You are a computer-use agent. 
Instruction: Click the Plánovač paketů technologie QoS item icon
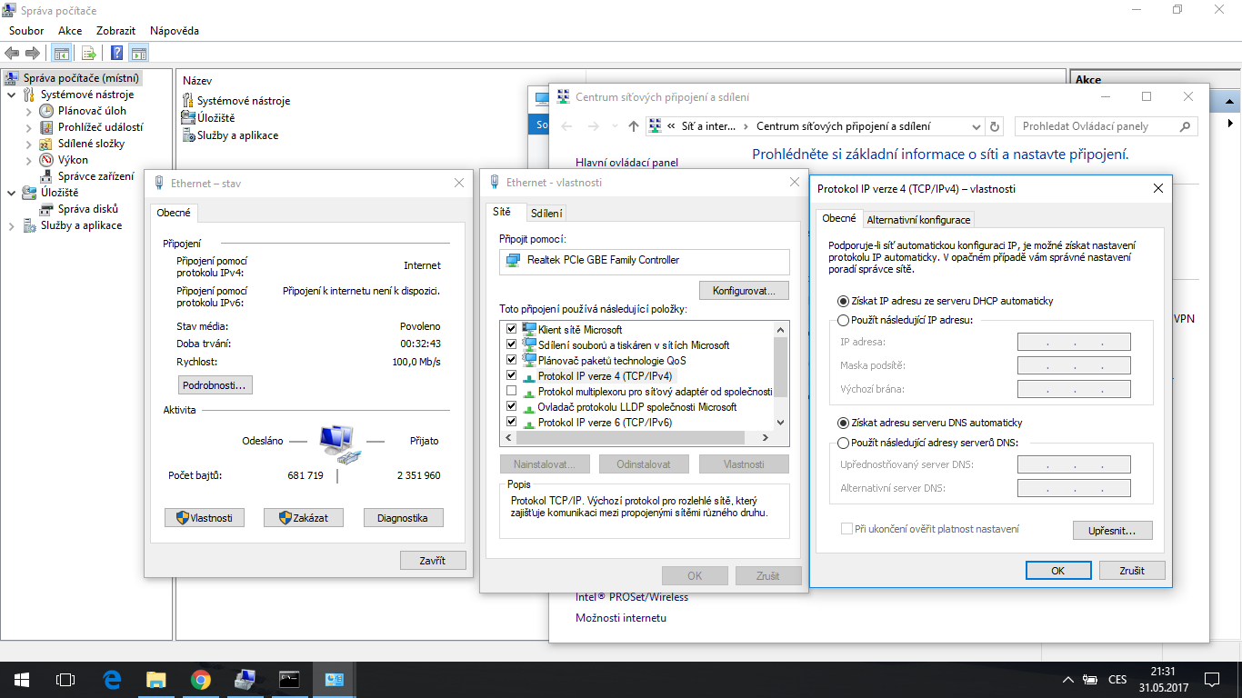[x=529, y=360]
